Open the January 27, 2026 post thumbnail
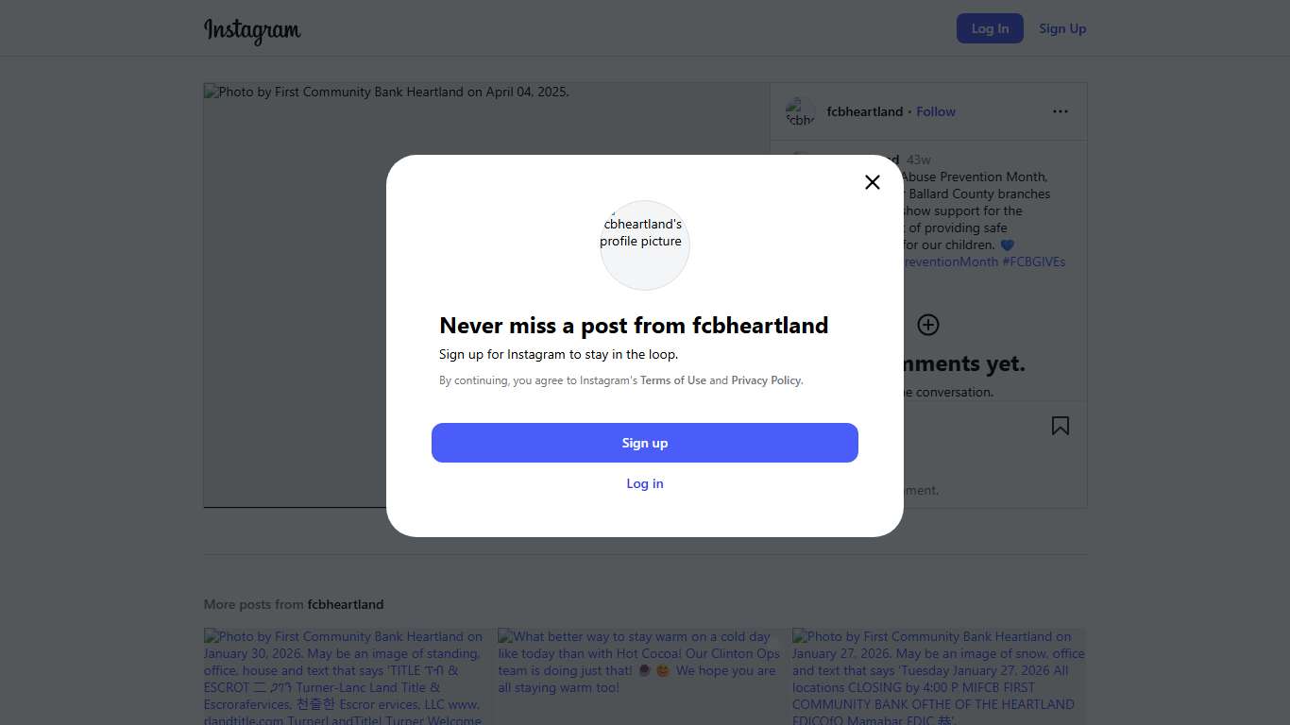1290x725 pixels. [x=939, y=676]
